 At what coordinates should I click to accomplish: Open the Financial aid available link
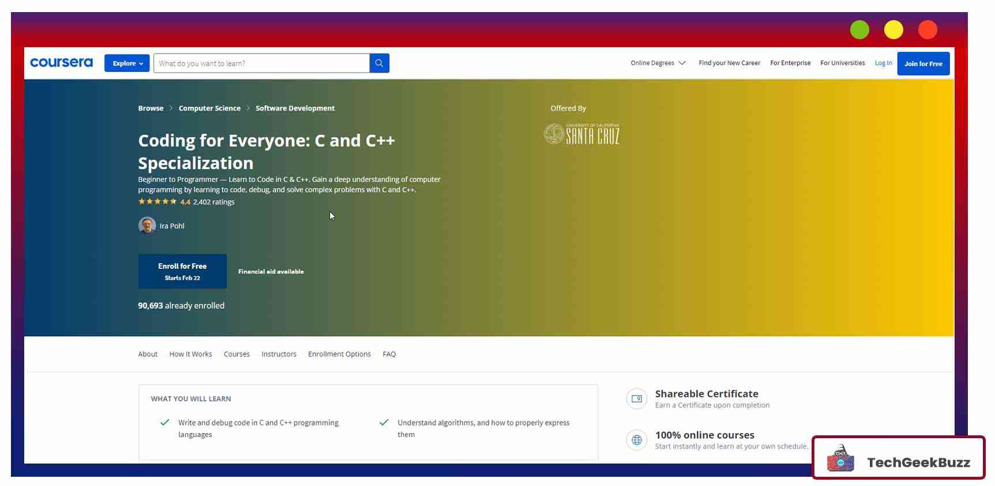coord(271,272)
